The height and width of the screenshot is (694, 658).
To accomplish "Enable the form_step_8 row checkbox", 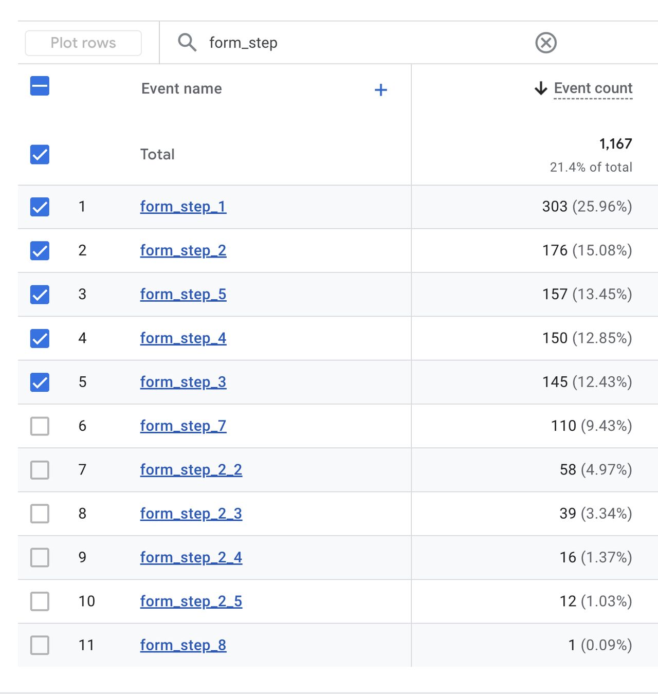I will tap(40, 645).
